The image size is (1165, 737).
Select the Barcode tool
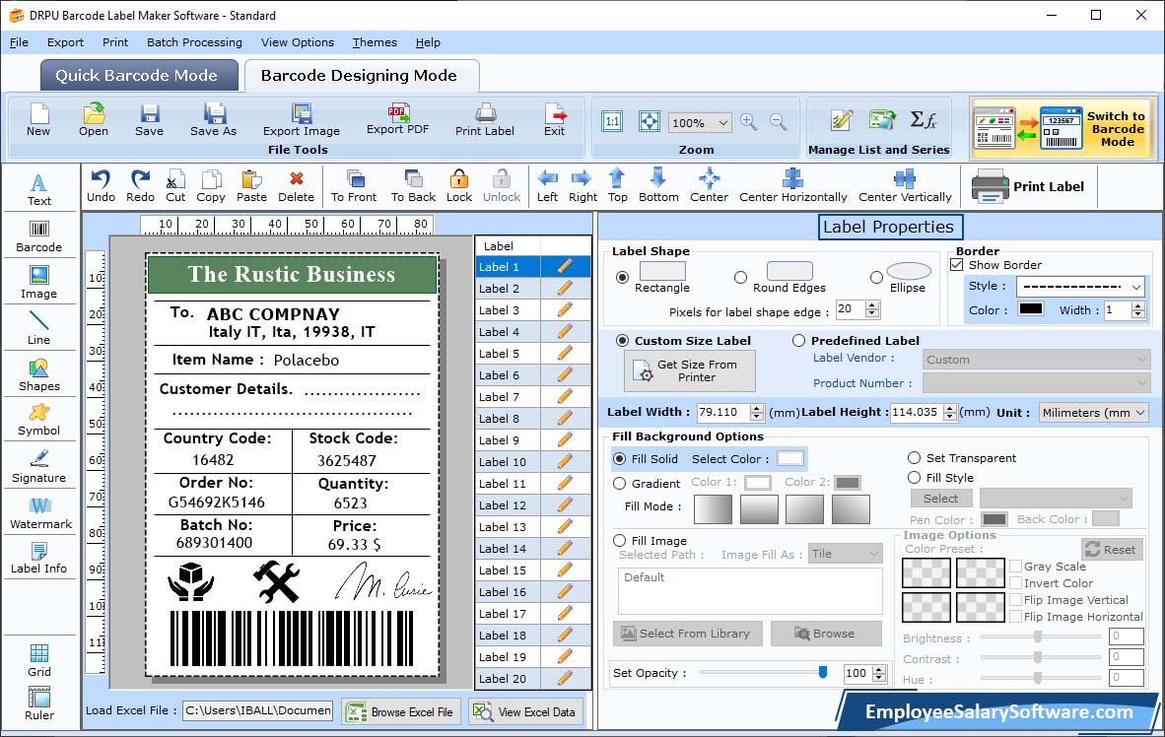39,236
